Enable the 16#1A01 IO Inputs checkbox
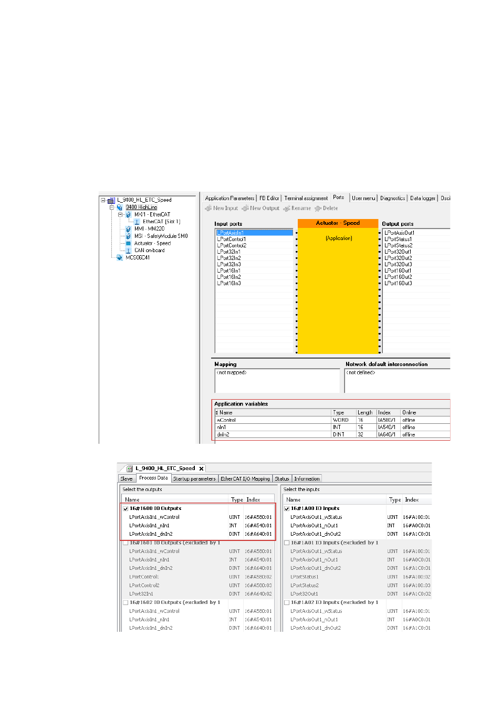The height and width of the screenshot is (709, 501). point(287,543)
